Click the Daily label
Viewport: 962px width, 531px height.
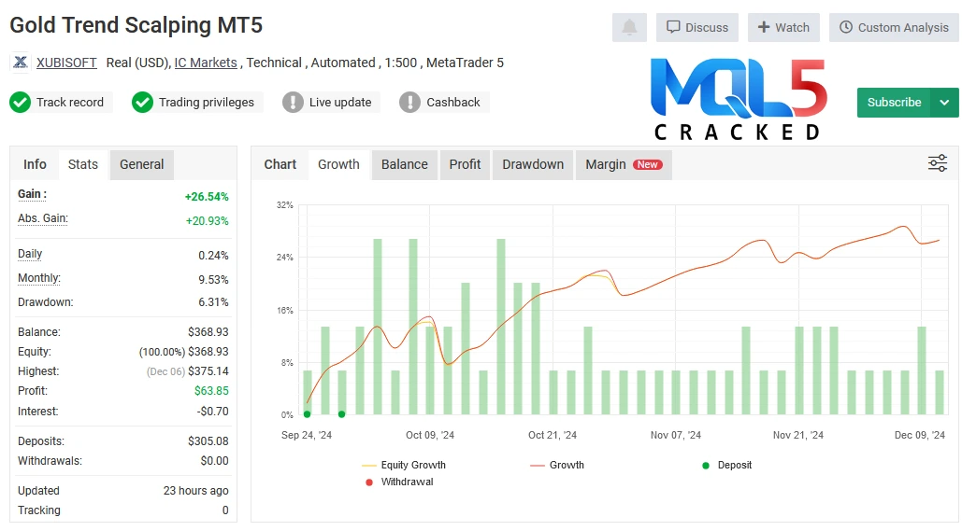[x=30, y=254]
